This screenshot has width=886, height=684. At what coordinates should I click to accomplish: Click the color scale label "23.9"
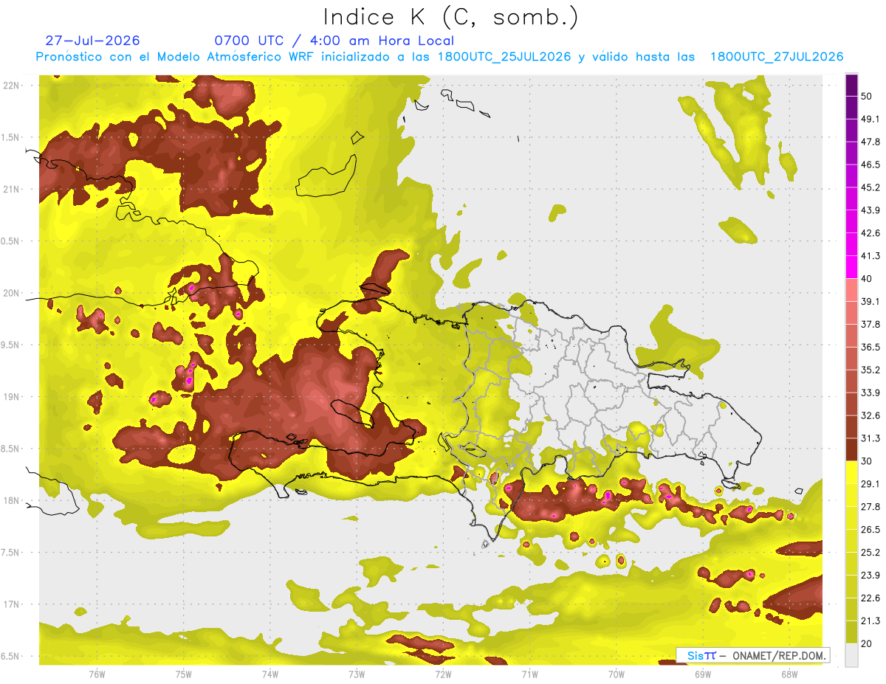click(870, 576)
